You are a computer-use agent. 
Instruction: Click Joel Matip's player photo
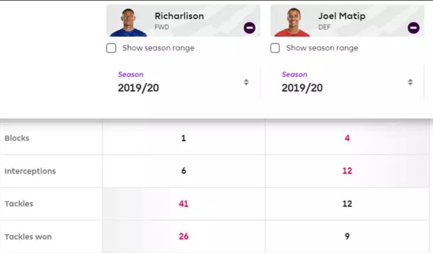point(292,22)
